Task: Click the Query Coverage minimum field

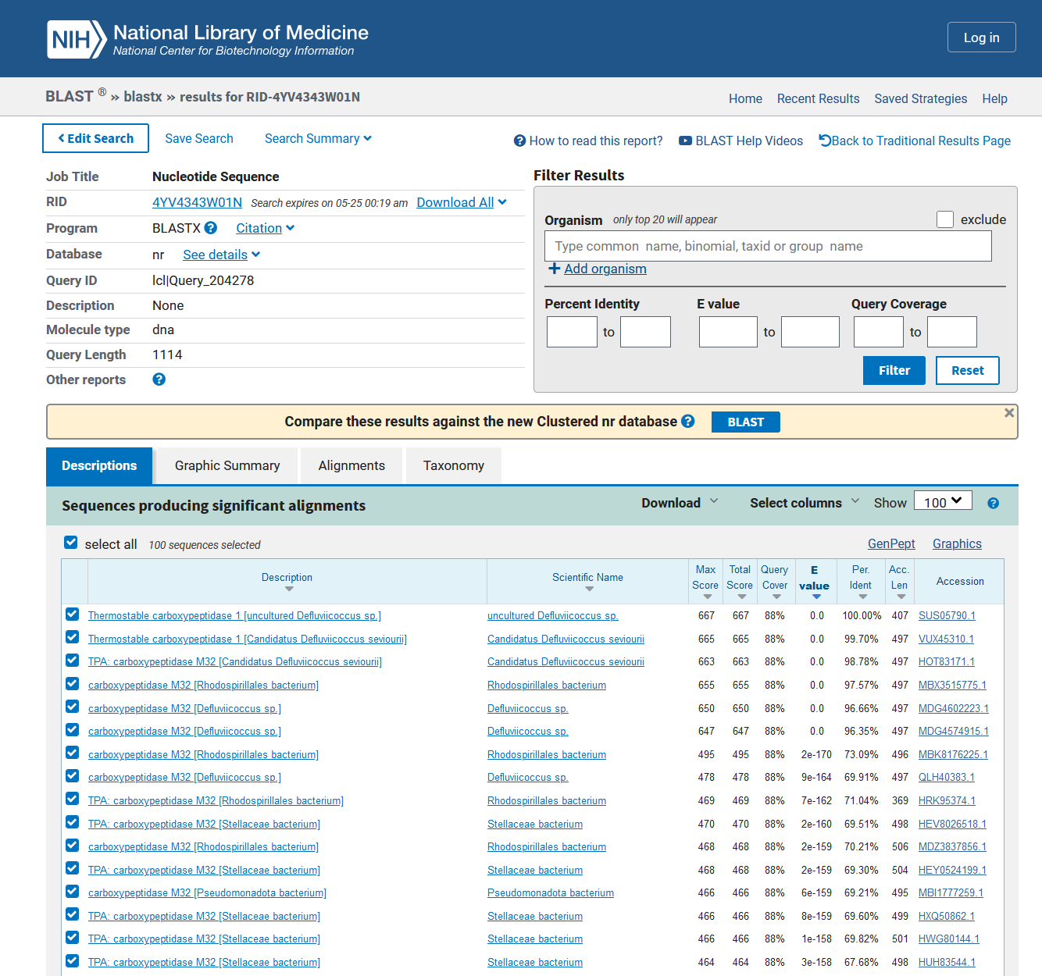Action: [879, 332]
